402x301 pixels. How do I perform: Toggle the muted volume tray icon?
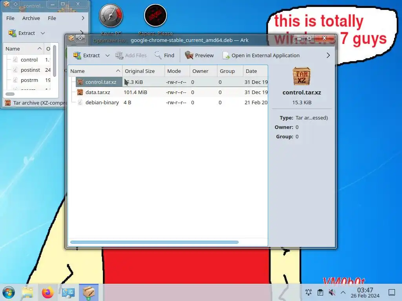tap(332, 292)
